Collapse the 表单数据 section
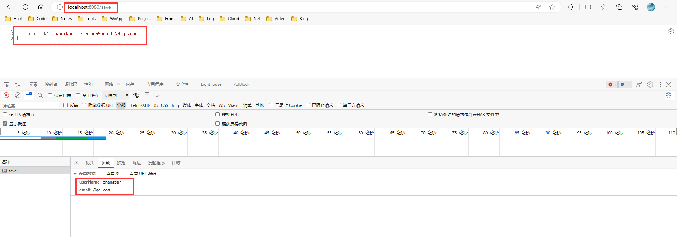The height and width of the screenshot is (237, 677). (x=75, y=174)
